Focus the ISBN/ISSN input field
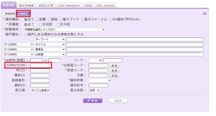Image resolution: width=216 pixels, height=116 pixels. [40, 65]
